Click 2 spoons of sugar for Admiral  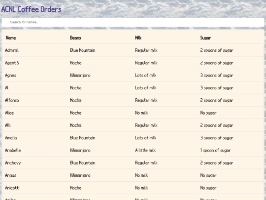pyautogui.click(x=217, y=50)
